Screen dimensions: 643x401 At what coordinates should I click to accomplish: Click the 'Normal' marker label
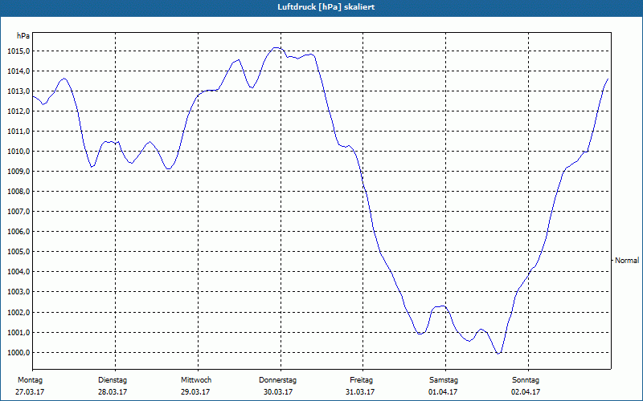tap(627, 260)
